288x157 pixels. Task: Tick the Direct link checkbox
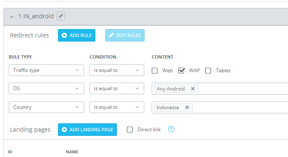tap(130, 130)
